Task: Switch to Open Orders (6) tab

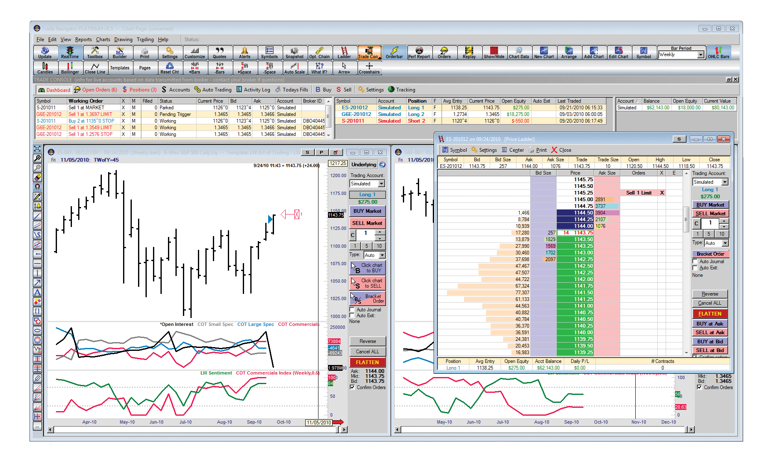Action: (96, 90)
